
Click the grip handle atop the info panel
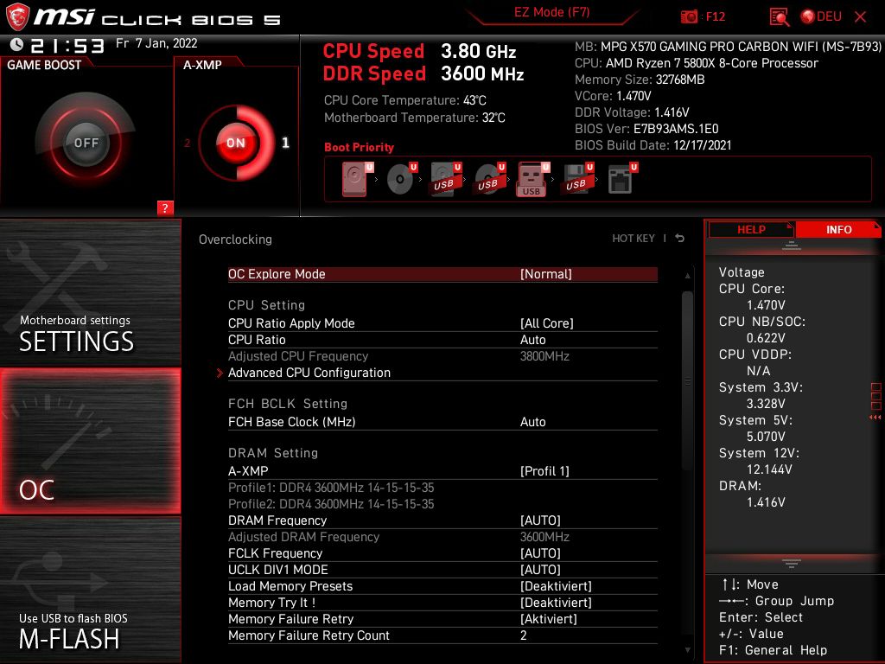coord(792,245)
